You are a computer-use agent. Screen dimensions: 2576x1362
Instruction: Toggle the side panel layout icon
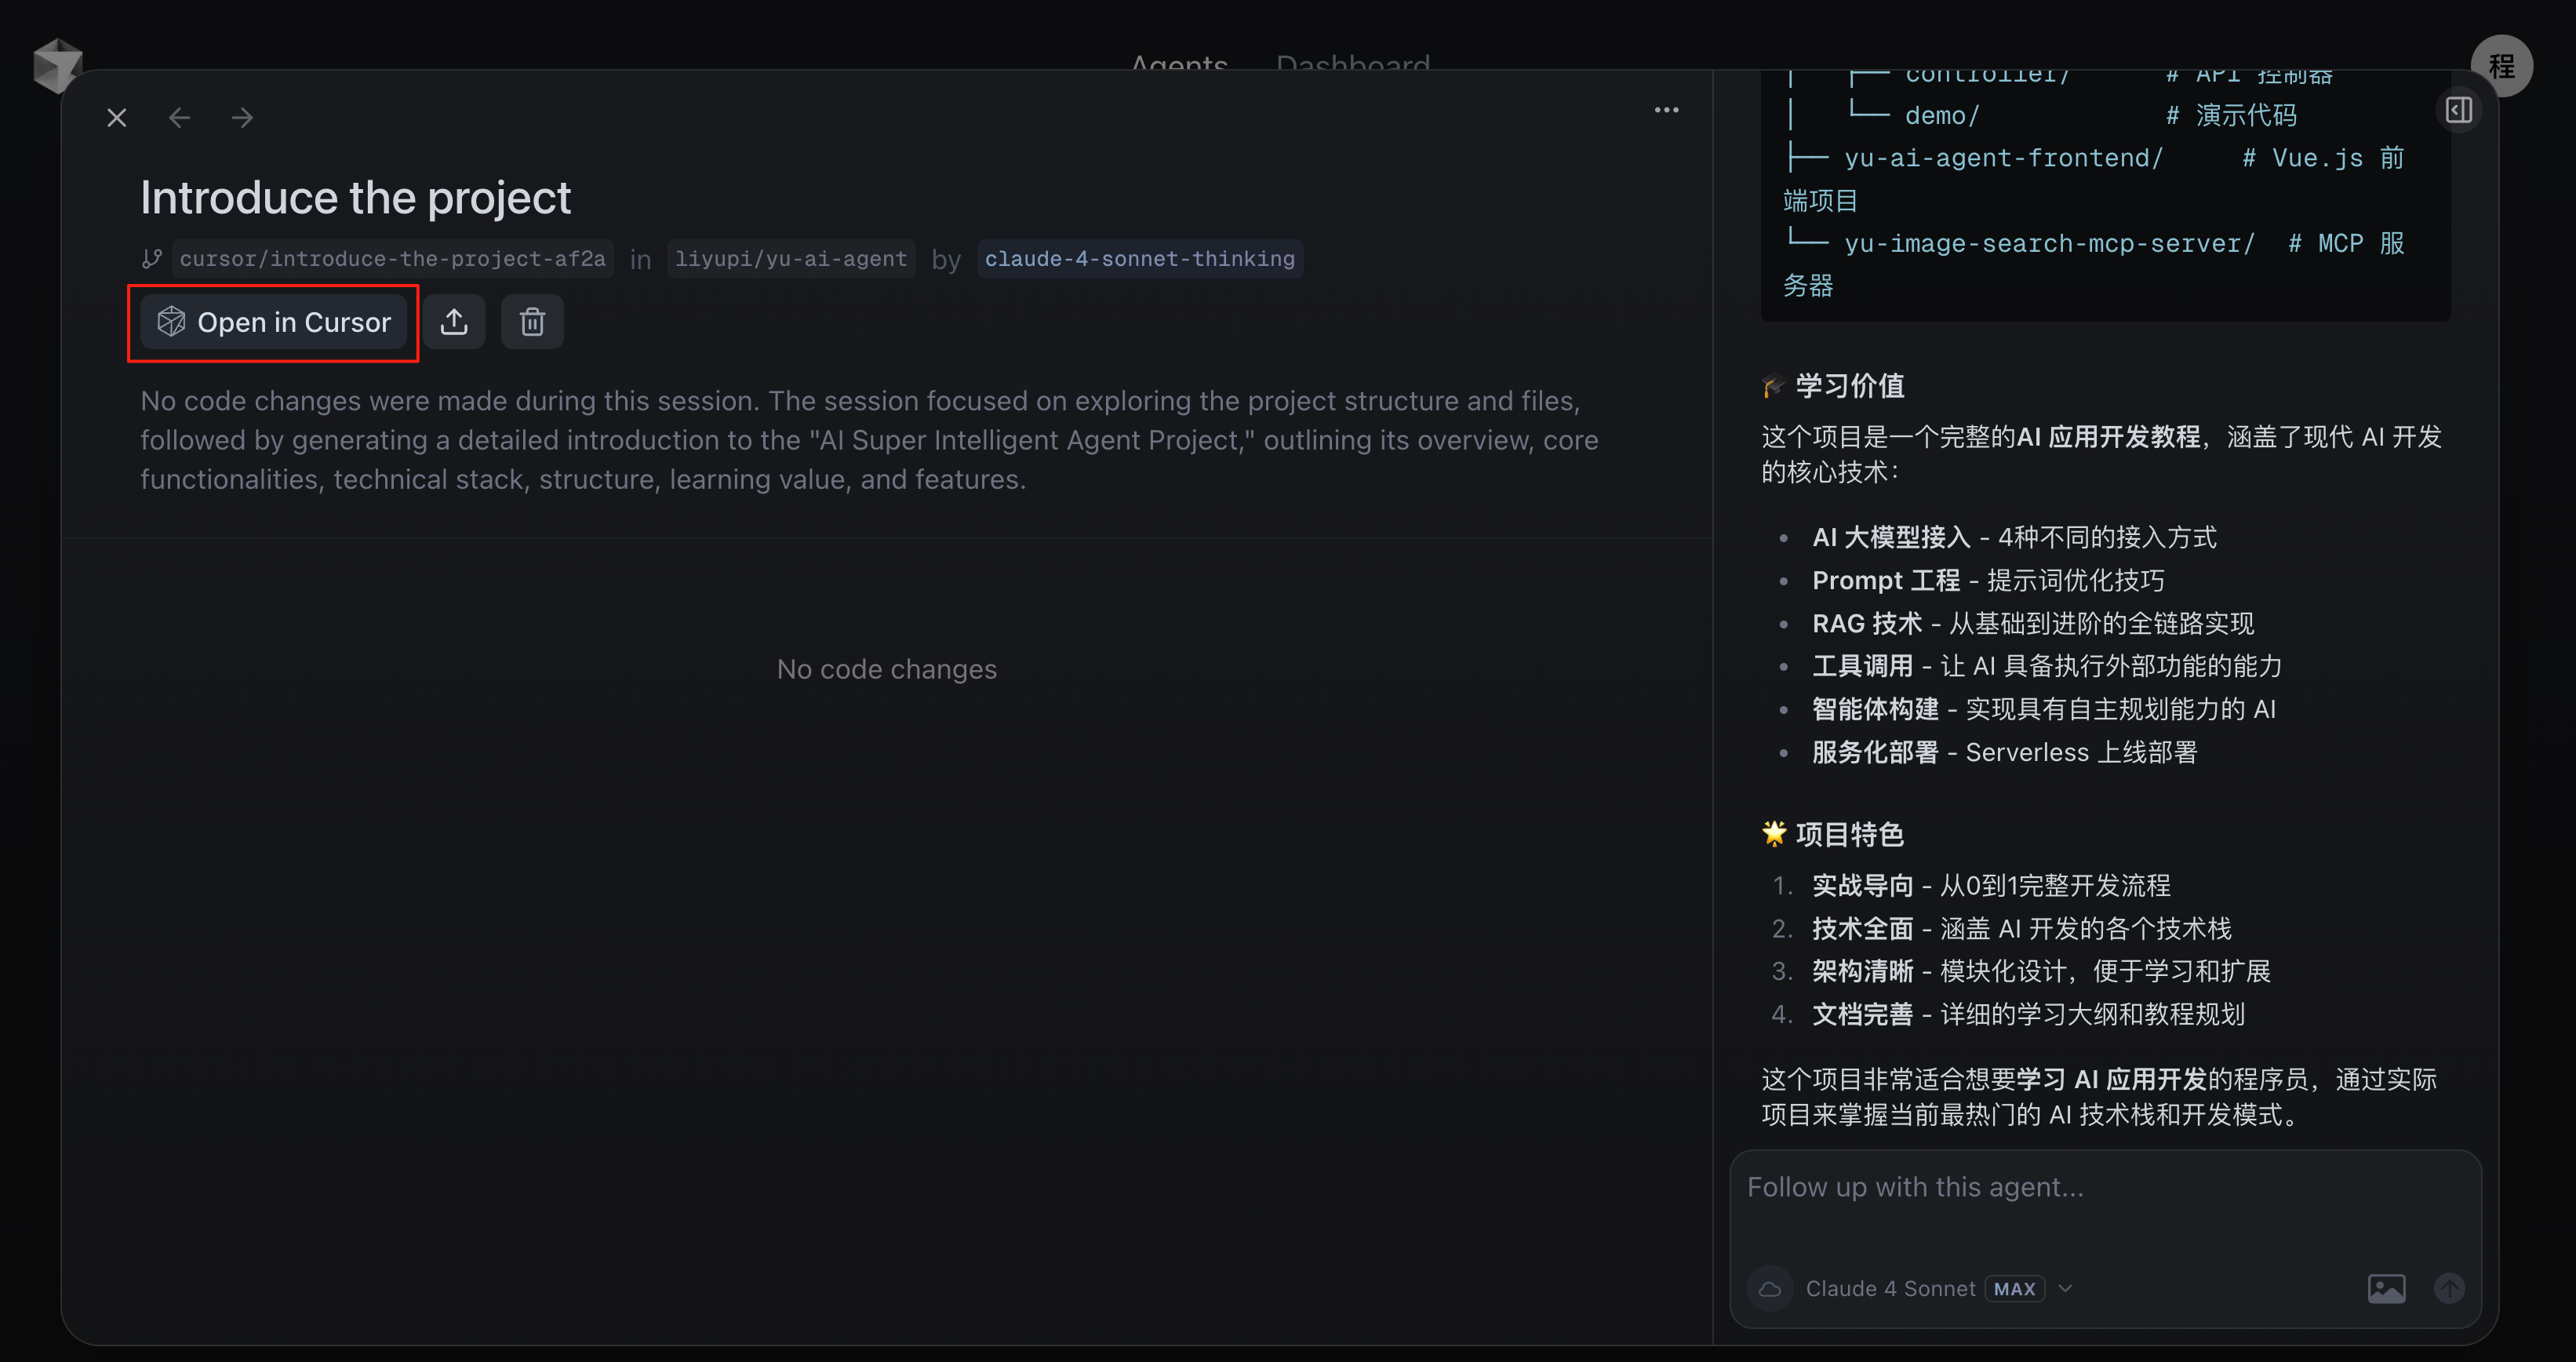(2458, 110)
